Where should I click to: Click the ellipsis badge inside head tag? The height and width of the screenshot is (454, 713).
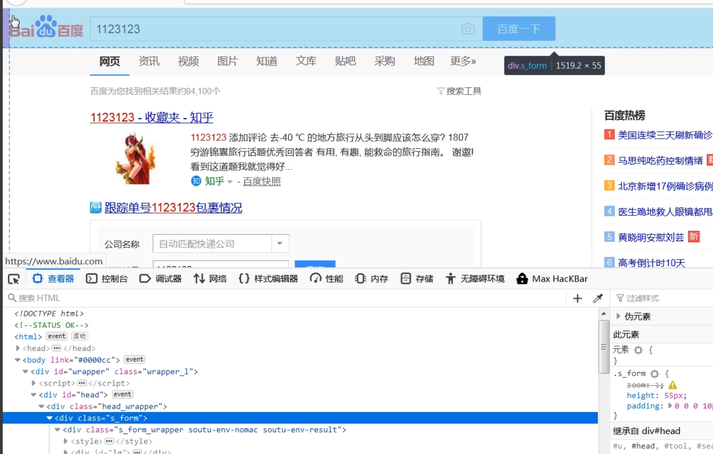tap(57, 348)
